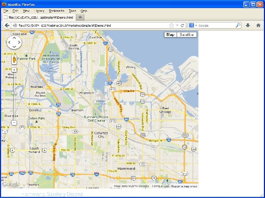Click the Altgeld Gardens label
This screenshot has height=198, width=265.
(x=40, y=94)
